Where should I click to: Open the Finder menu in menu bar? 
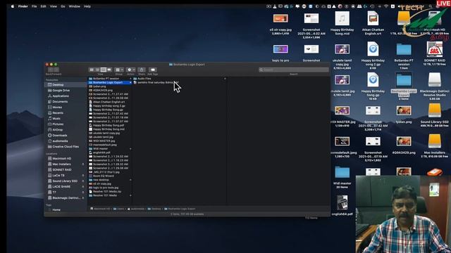coord(23,6)
